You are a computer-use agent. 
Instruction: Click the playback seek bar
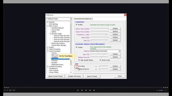point(86,87)
